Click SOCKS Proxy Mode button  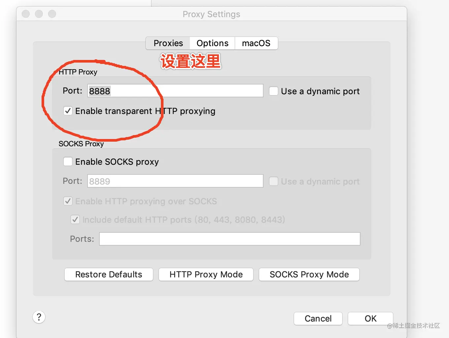[309, 274]
